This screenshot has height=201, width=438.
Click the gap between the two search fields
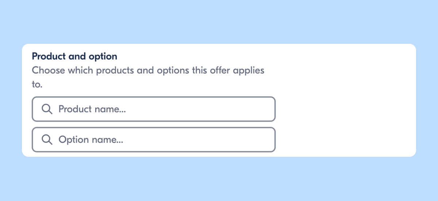[x=153, y=124]
